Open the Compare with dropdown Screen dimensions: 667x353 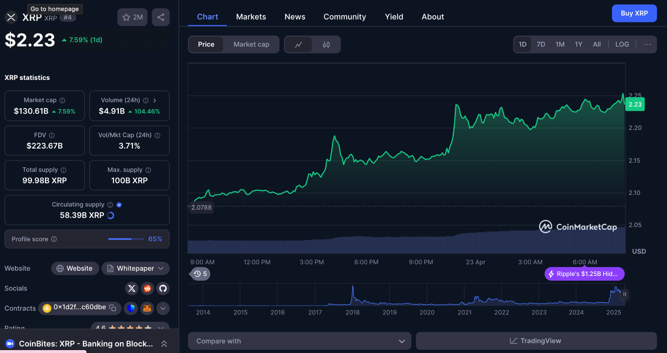tap(299, 341)
